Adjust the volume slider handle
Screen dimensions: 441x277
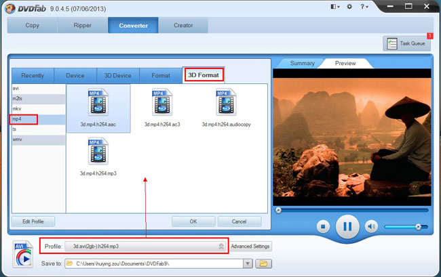[418, 227]
